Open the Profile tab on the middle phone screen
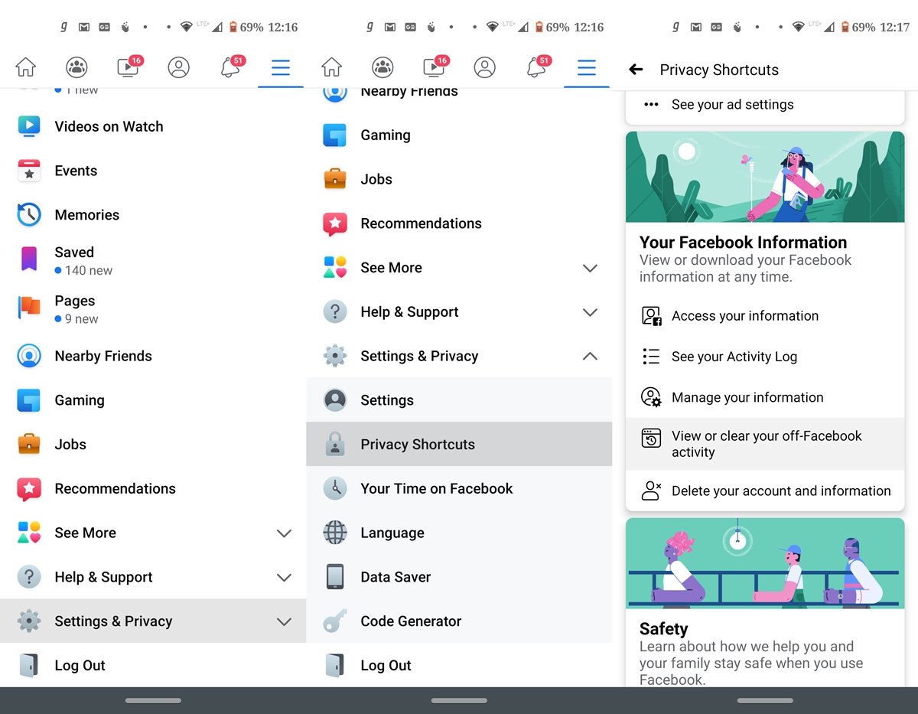 pyautogui.click(x=484, y=67)
